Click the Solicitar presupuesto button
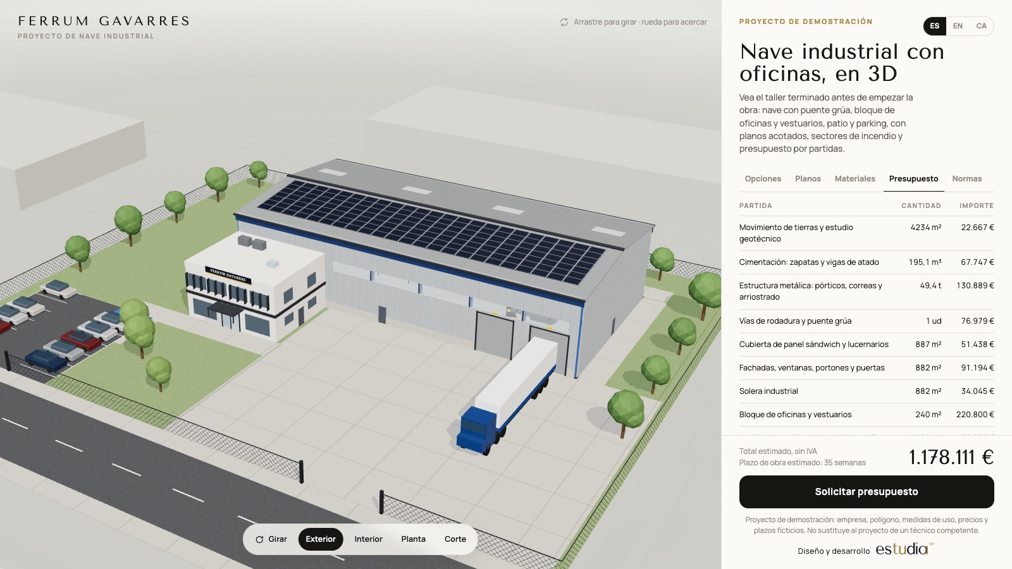1012x569 pixels. tap(867, 492)
